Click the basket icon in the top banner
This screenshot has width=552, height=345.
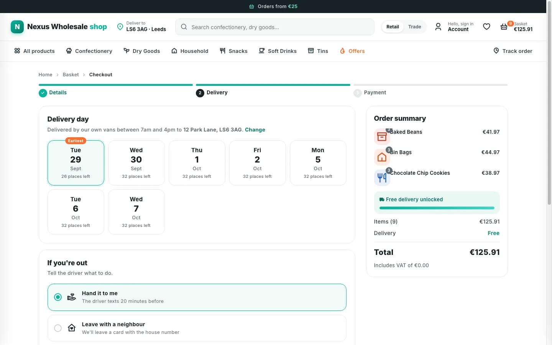(251, 7)
